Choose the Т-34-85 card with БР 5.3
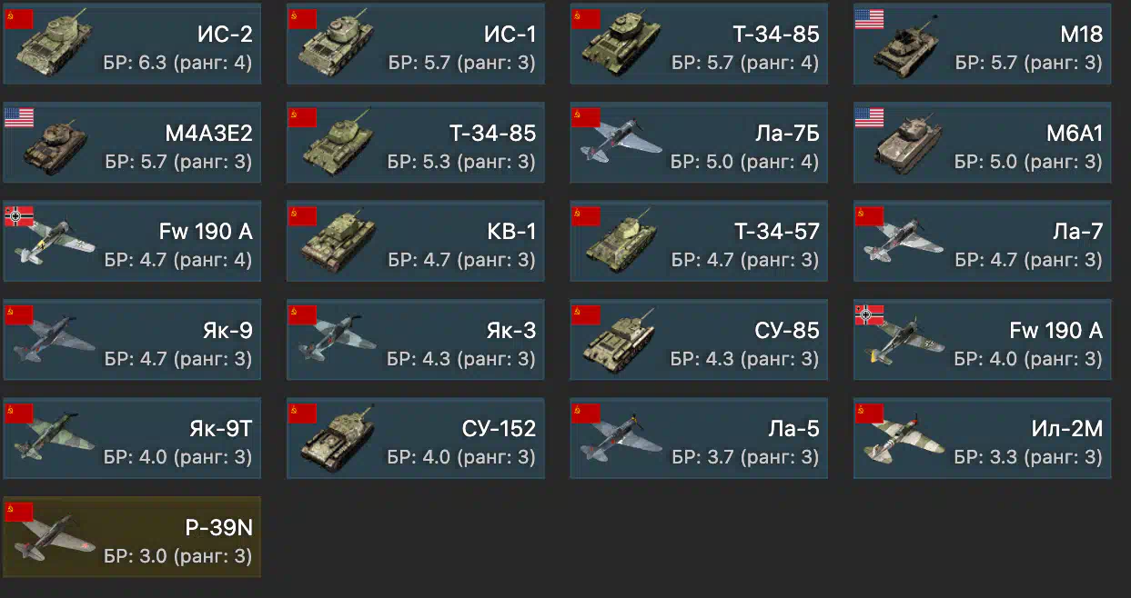Screen dimensions: 1131x598 [416, 142]
